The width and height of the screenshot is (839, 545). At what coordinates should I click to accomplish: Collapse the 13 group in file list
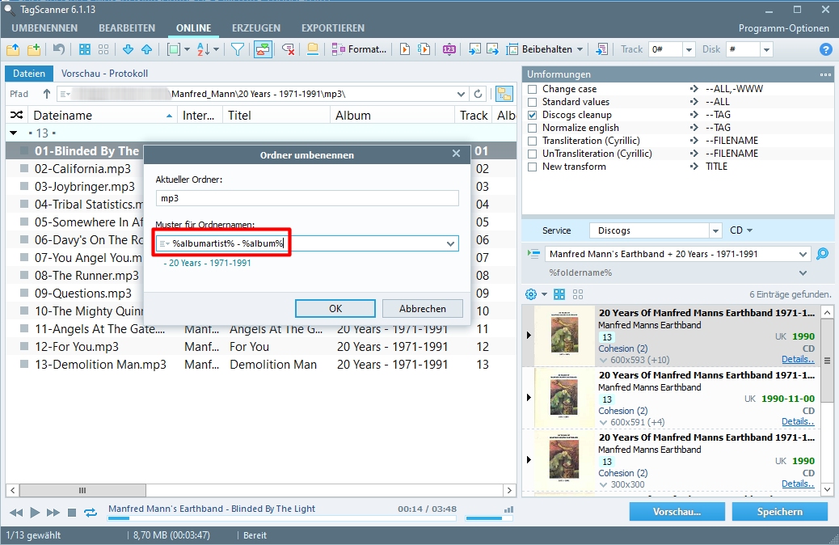click(x=14, y=133)
